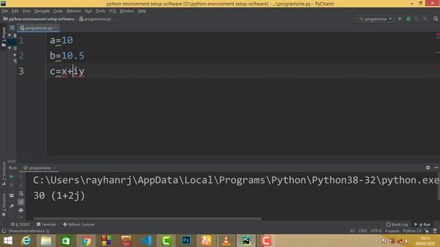The image size is (440, 247).
Task: Click the print icon in Run panel
Action: 21,211
